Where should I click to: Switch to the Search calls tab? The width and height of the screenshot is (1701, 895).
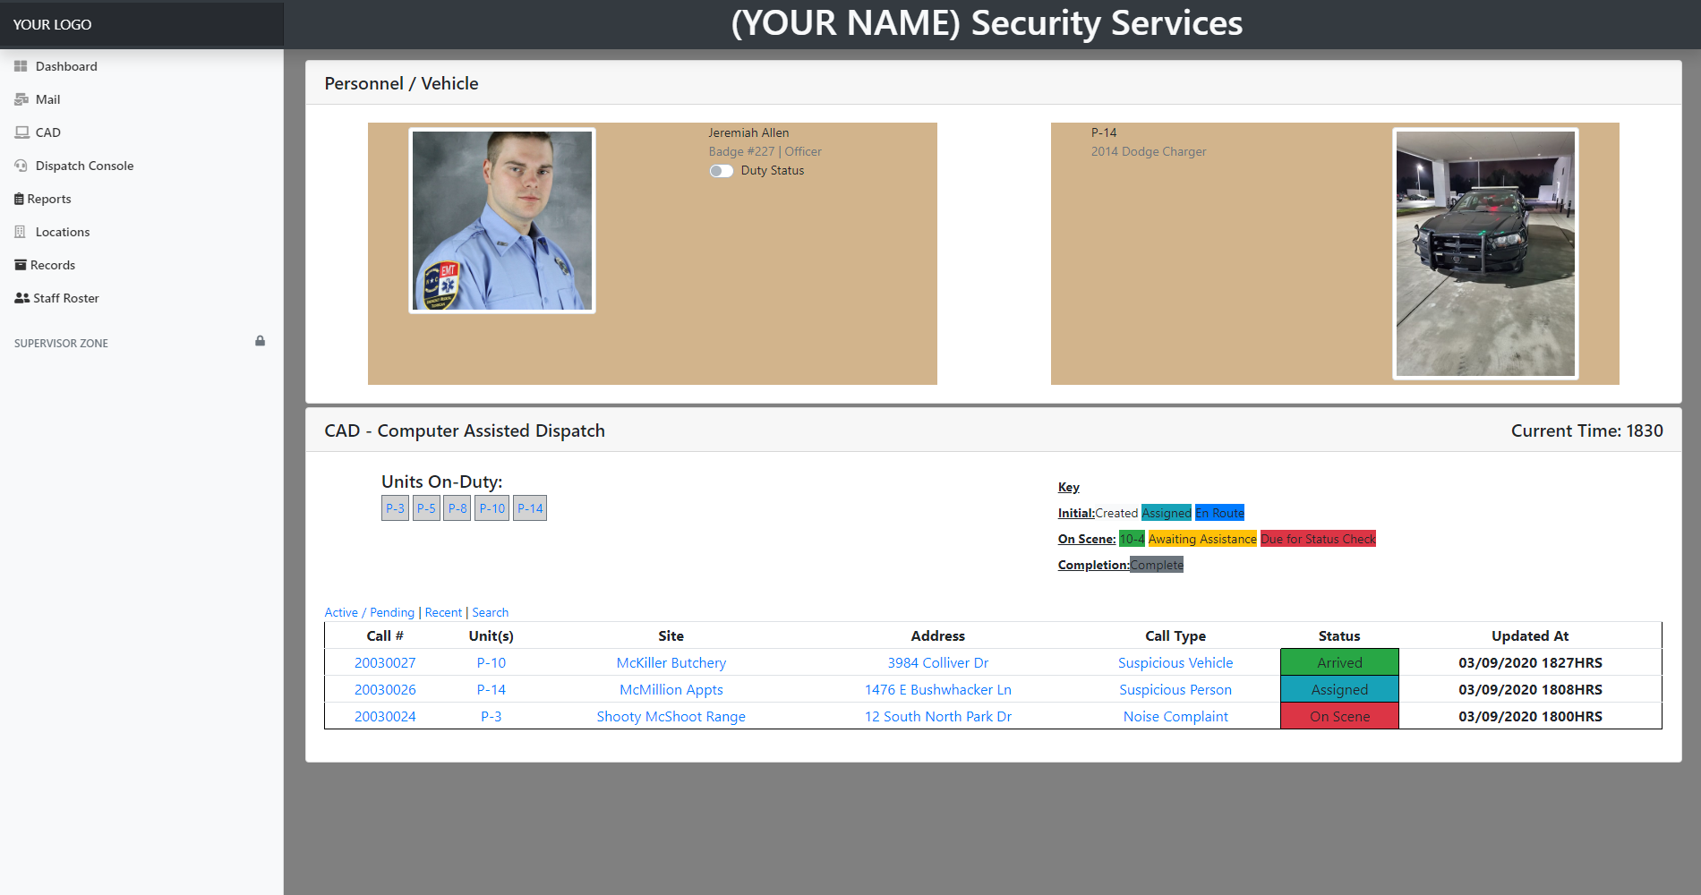490,612
